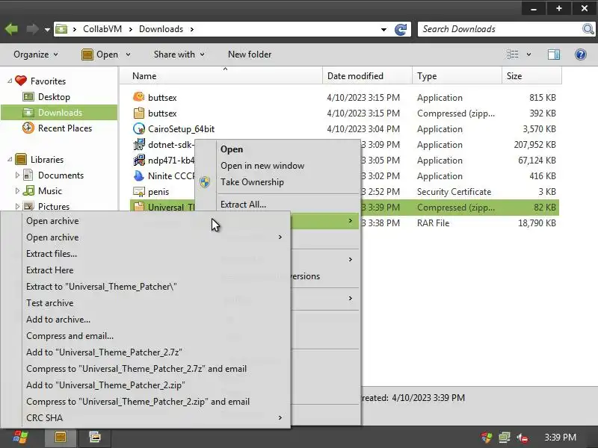The width and height of the screenshot is (598, 448).
Task: Click the Favorites heart icon
Action: 21,81
